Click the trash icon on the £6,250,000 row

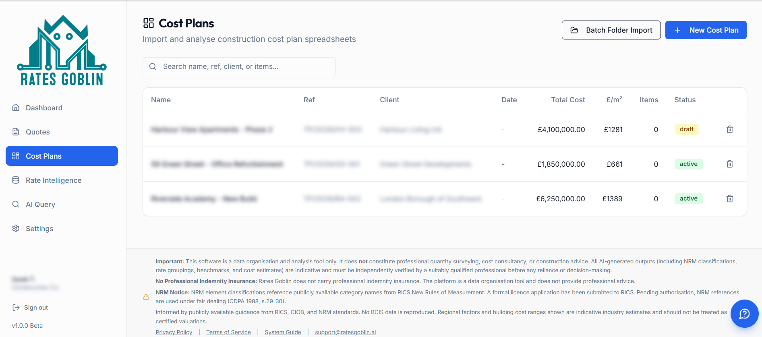729,198
